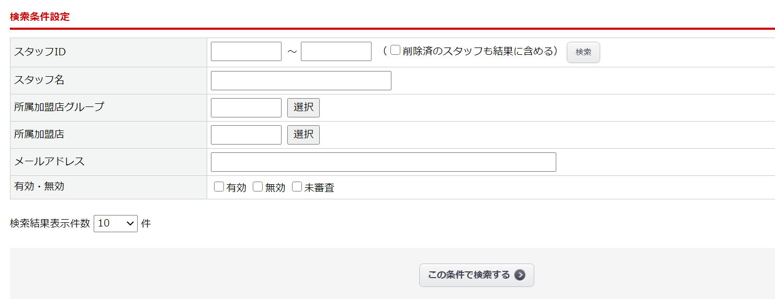Open the 検索結果表示件数 dropdown
Viewport: 775px width, 299px height.
(116, 223)
